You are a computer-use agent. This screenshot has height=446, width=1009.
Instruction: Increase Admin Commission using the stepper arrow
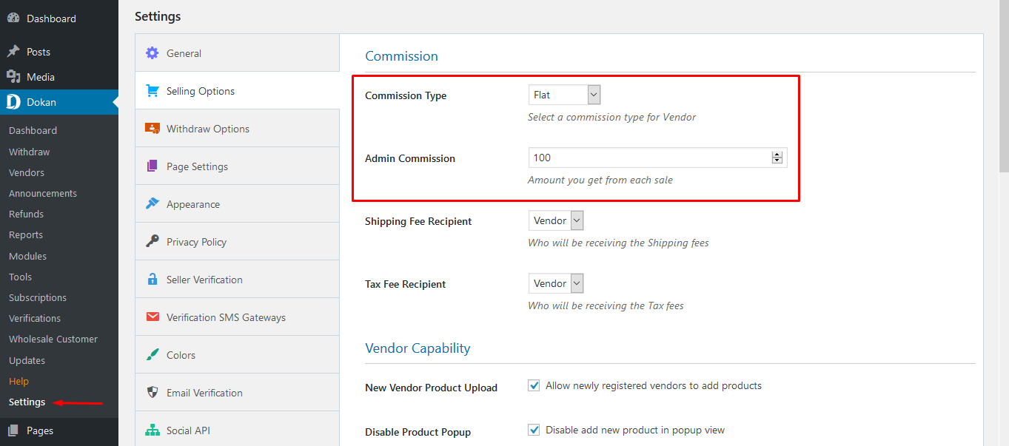(777, 155)
